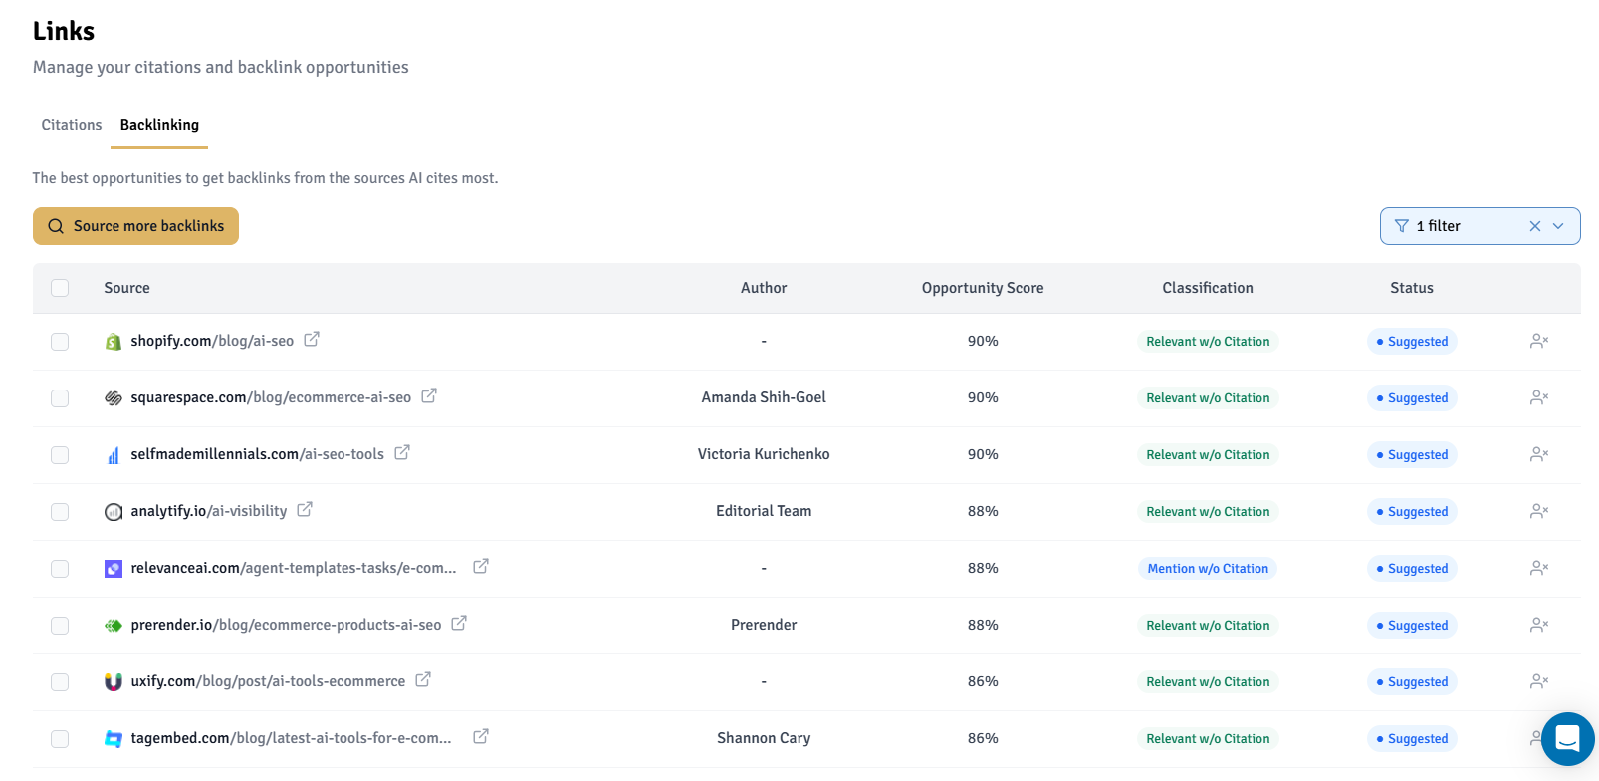The height and width of the screenshot is (781, 1599).
Task: Clear the active filter with X
Action: (x=1535, y=226)
